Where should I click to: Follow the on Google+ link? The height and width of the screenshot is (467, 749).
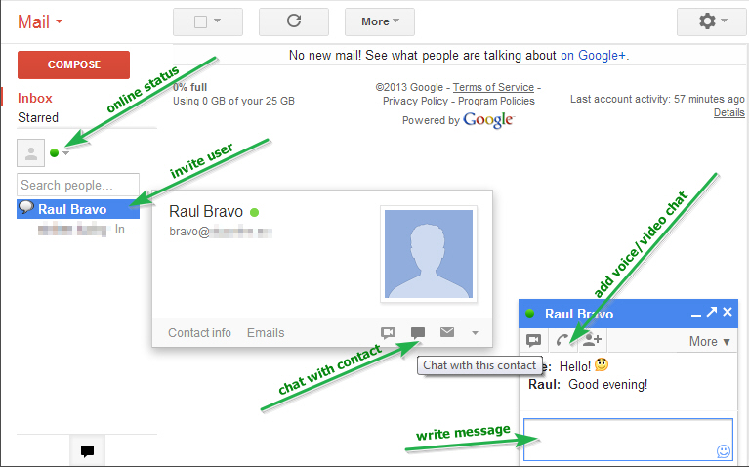click(x=593, y=56)
